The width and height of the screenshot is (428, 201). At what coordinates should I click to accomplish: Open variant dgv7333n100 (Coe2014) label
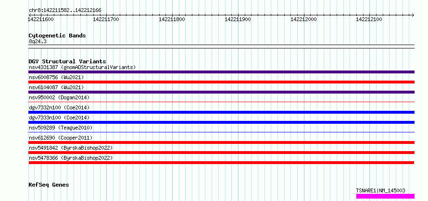[59, 118]
